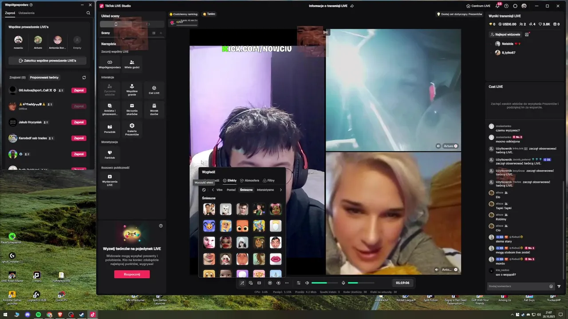This screenshot has width=568, height=319.
Task: Open Worek darów tool
Action: point(154,109)
